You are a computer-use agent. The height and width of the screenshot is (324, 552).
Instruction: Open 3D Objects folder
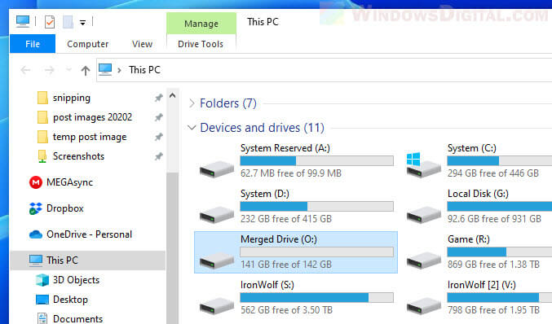[x=76, y=280]
